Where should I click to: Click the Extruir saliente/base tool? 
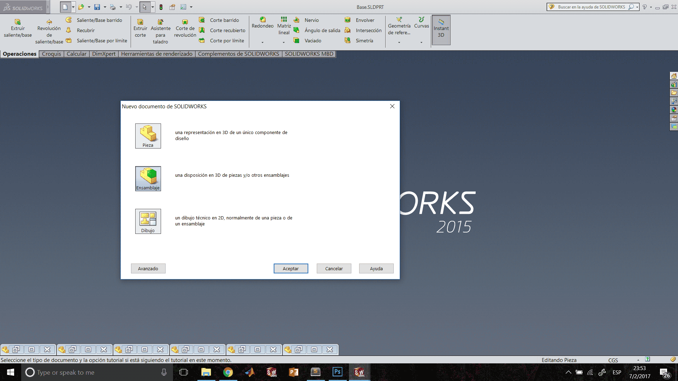coord(18,29)
